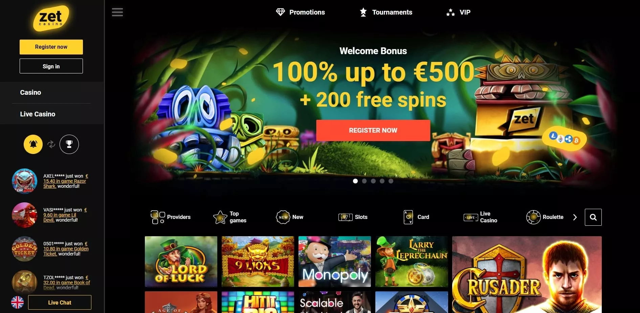The image size is (640, 313).
Task: Jump to the last banner carousel dot
Action: point(391,181)
